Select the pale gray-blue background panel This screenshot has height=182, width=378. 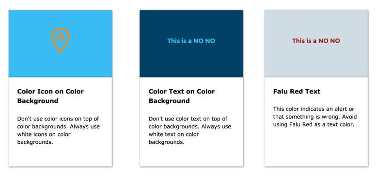pos(316,44)
